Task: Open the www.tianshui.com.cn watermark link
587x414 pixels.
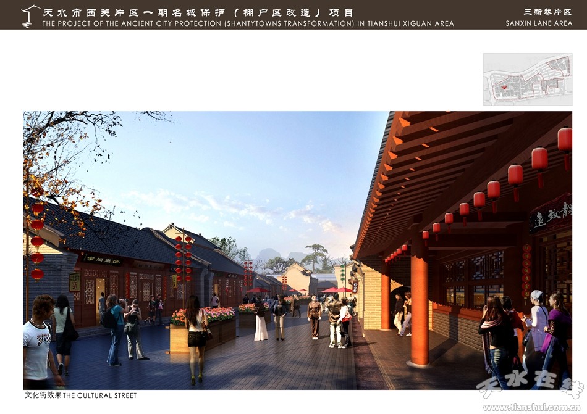Action: pyautogui.click(x=531, y=407)
